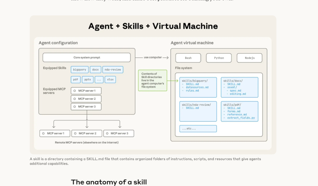Switch focus to Agent virtual machine panel

(x=192, y=43)
